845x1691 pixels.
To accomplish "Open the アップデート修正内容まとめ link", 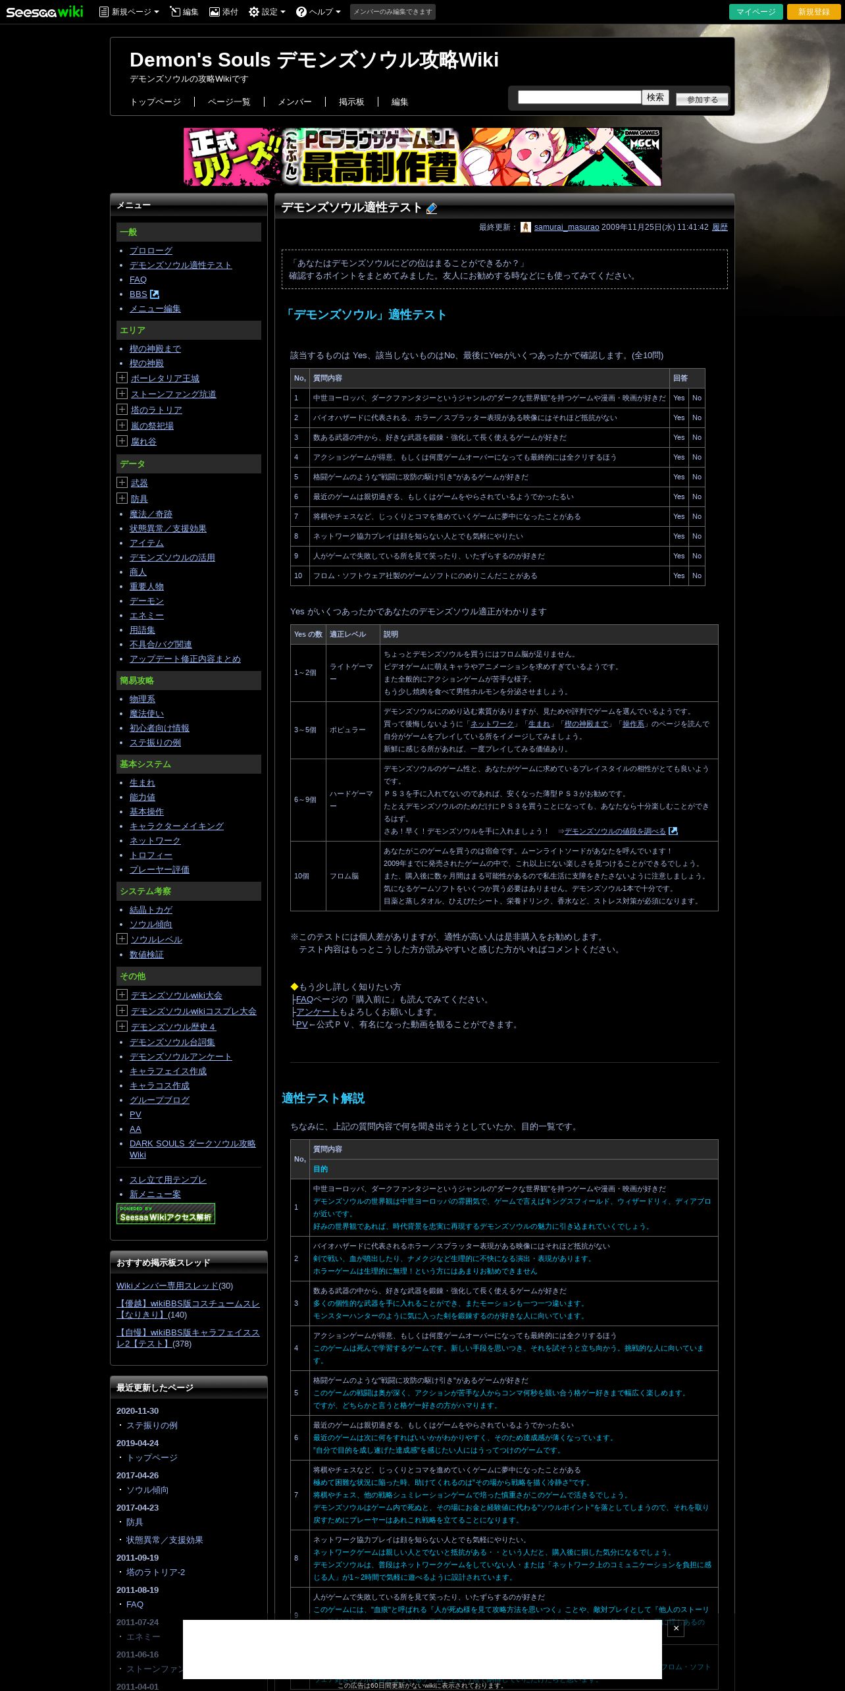I will [185, 659].
